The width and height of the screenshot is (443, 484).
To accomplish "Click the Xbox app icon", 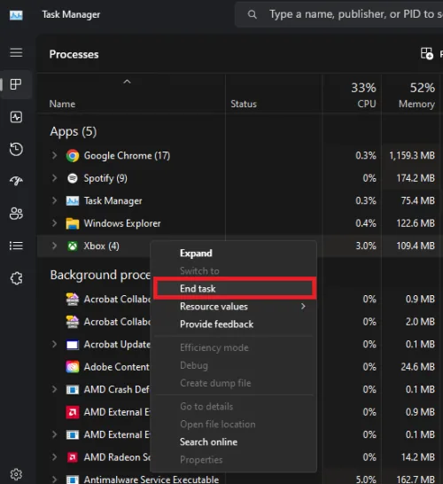I will pos(73,246).
